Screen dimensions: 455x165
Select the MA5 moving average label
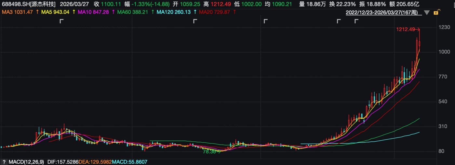click(x=55, y=12)
